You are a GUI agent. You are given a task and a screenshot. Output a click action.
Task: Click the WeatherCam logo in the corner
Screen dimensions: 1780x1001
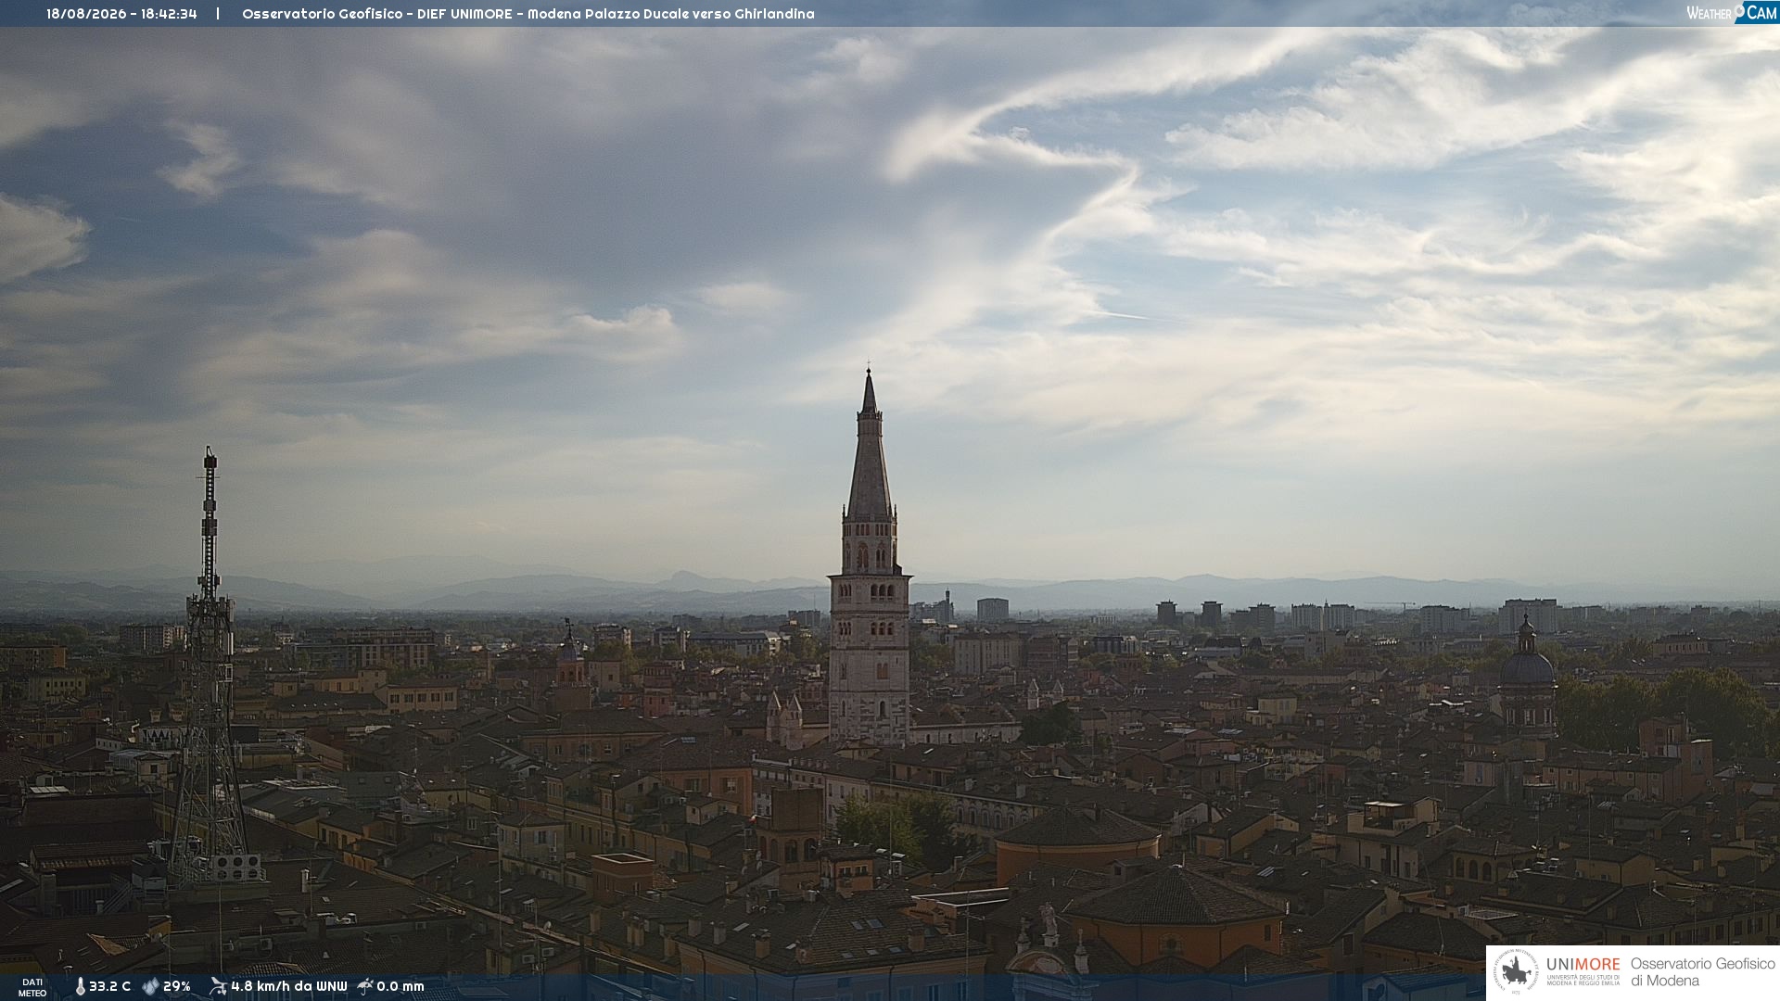point(1732,12)
